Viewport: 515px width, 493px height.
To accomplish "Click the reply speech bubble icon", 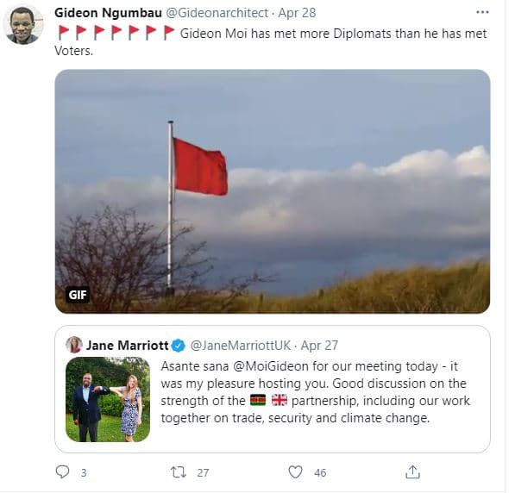I will tap(62, 472).
